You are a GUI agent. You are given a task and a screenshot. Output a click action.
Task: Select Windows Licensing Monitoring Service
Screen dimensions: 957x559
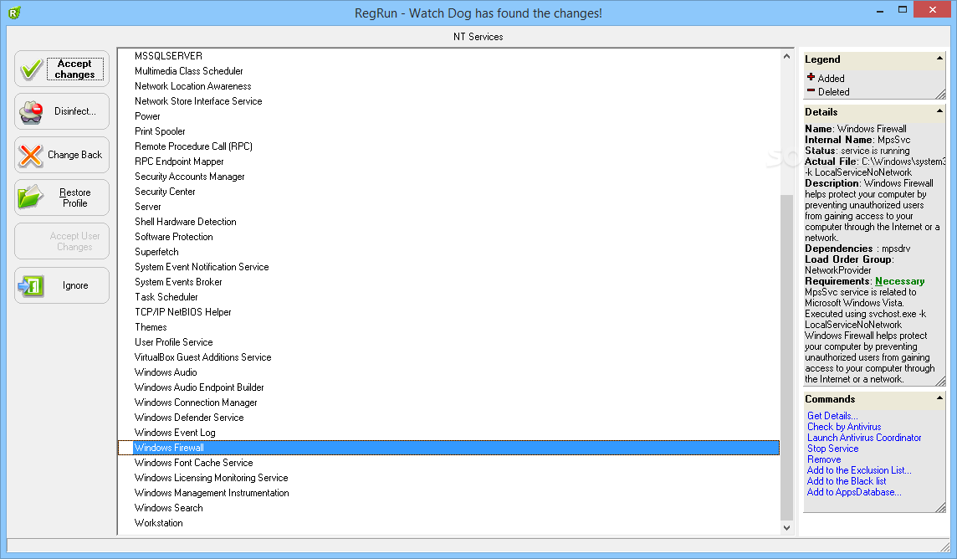[211, 478]
